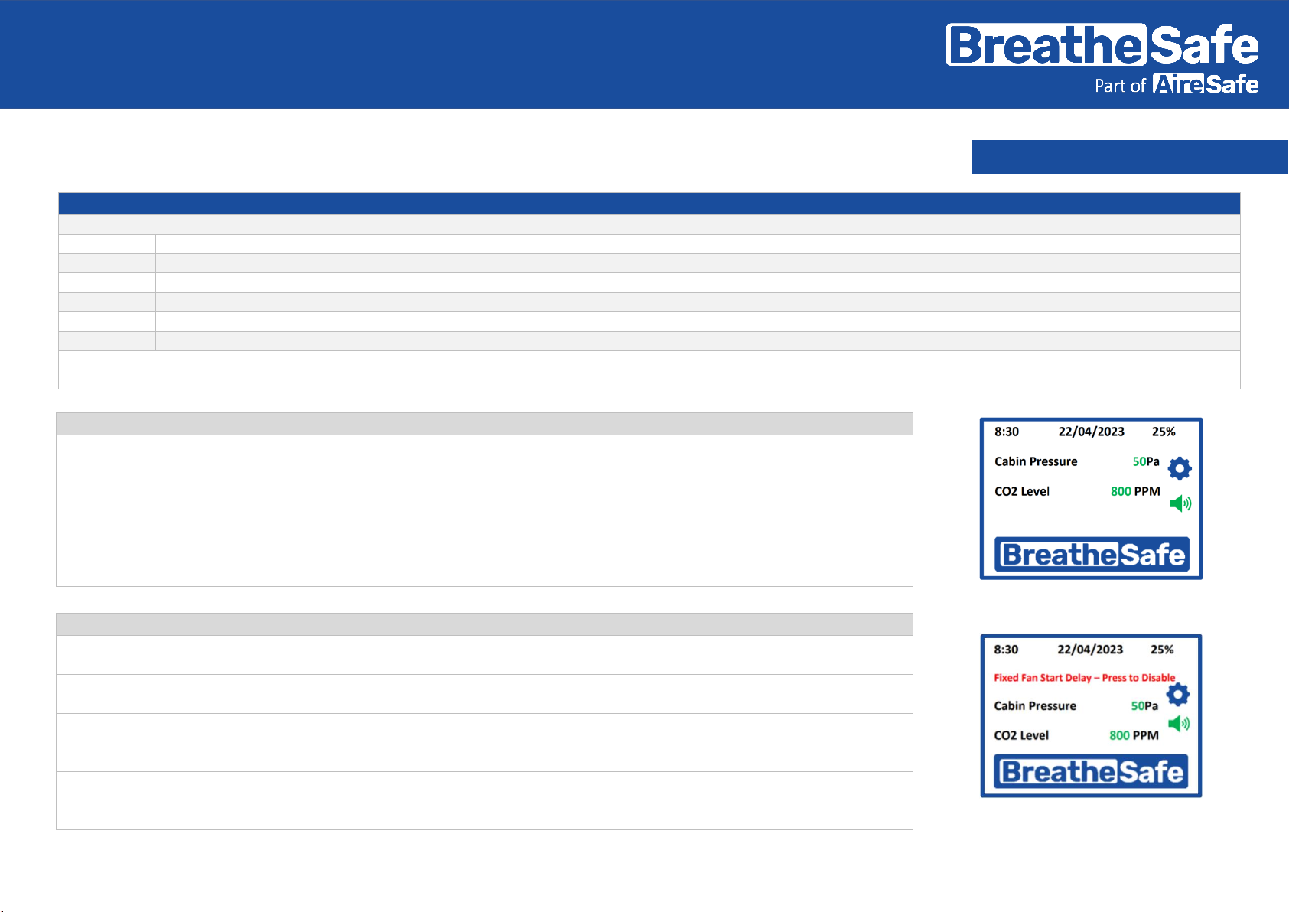Viewport: 1289px width, 912px height.
Task: Click the blue rectangular tab below the header banner
Action: [1129, 157]
